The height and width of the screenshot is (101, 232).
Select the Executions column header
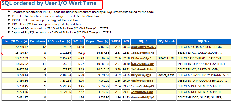(x=38, y=41)
